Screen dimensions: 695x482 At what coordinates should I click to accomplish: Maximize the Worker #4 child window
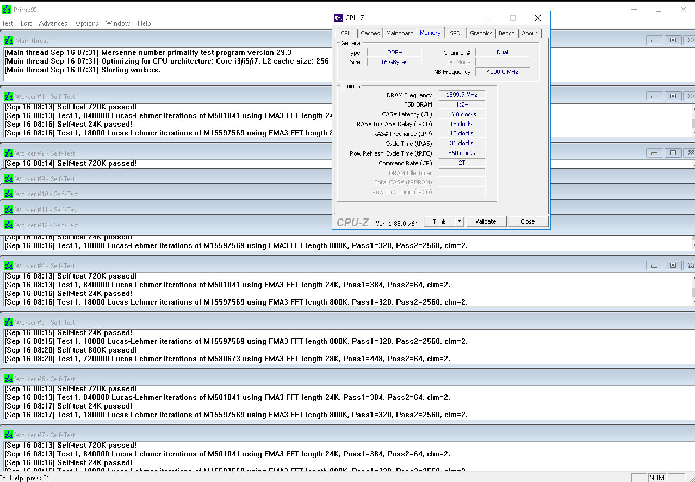pyautogui.click(x=673, y=265)
